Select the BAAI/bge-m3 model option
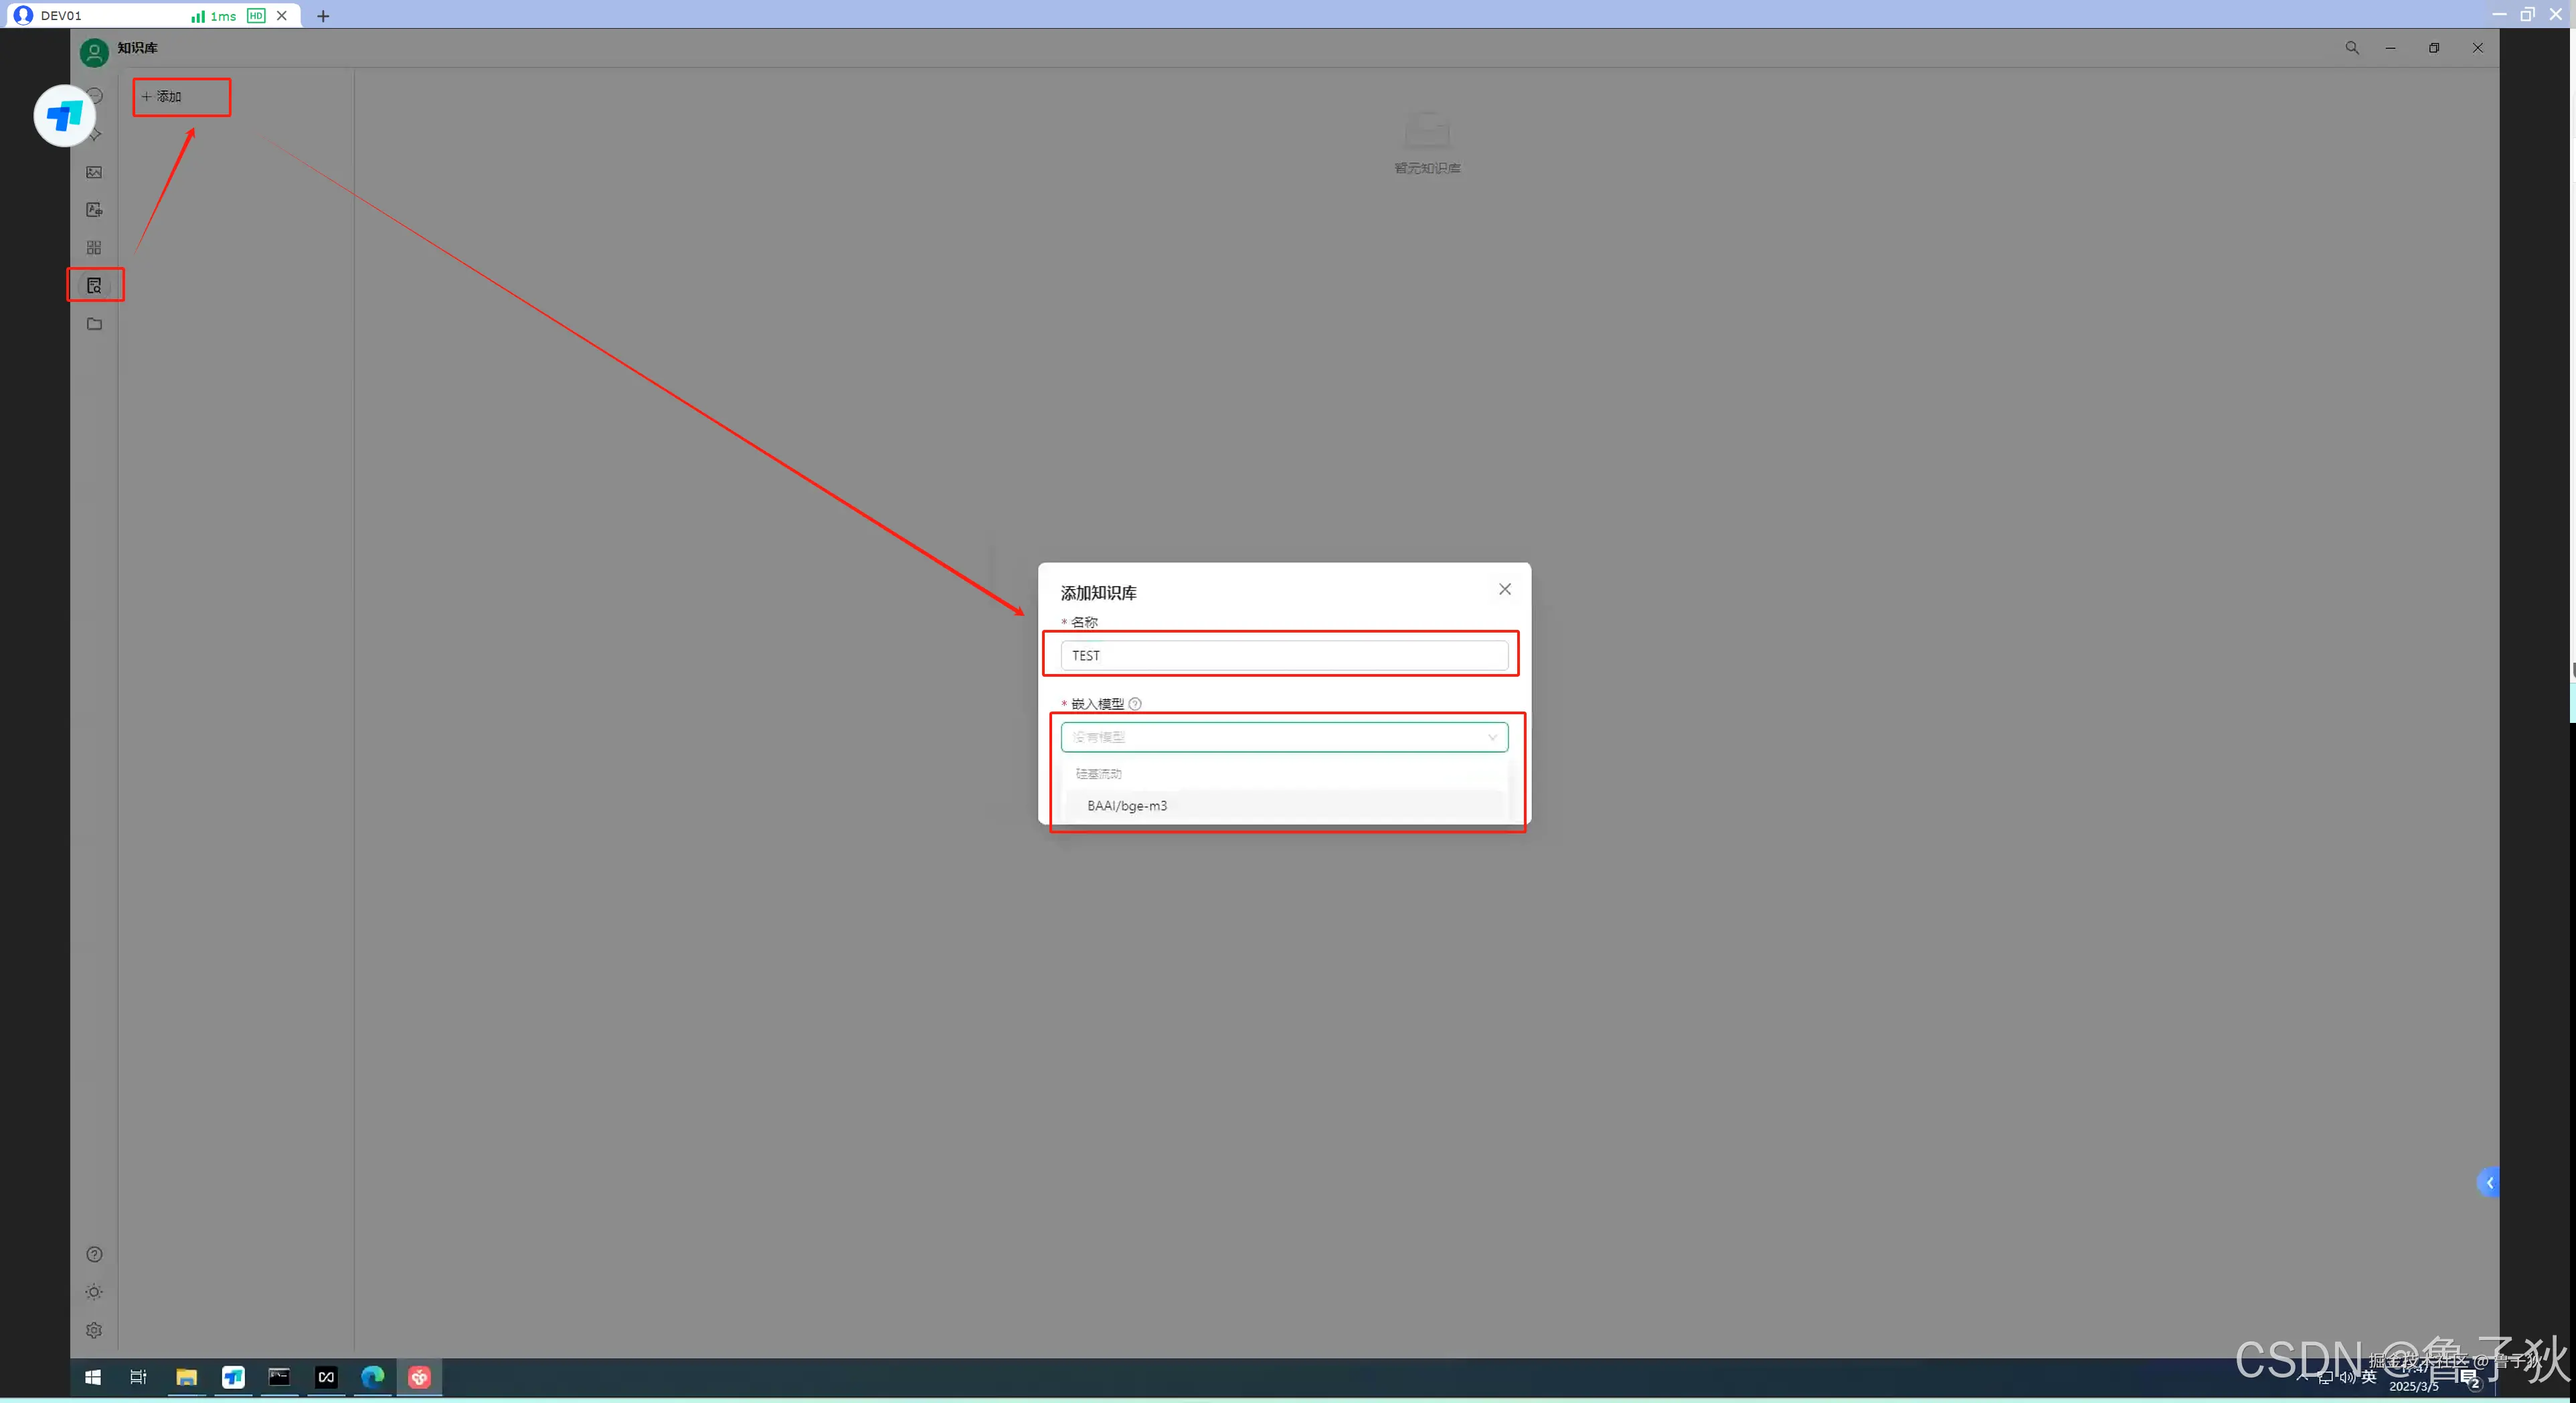Image resolution: width=2576 pixels, height=1403 pixels. point(1127,806)
